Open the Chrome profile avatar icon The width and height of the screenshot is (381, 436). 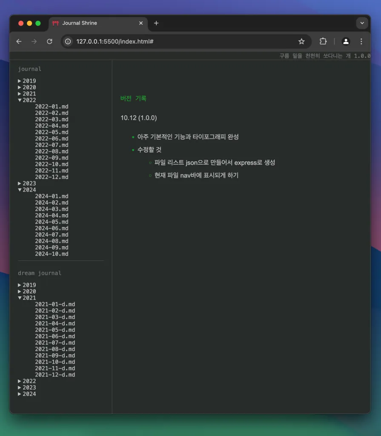pyautogui.click(x=346, y=41)
